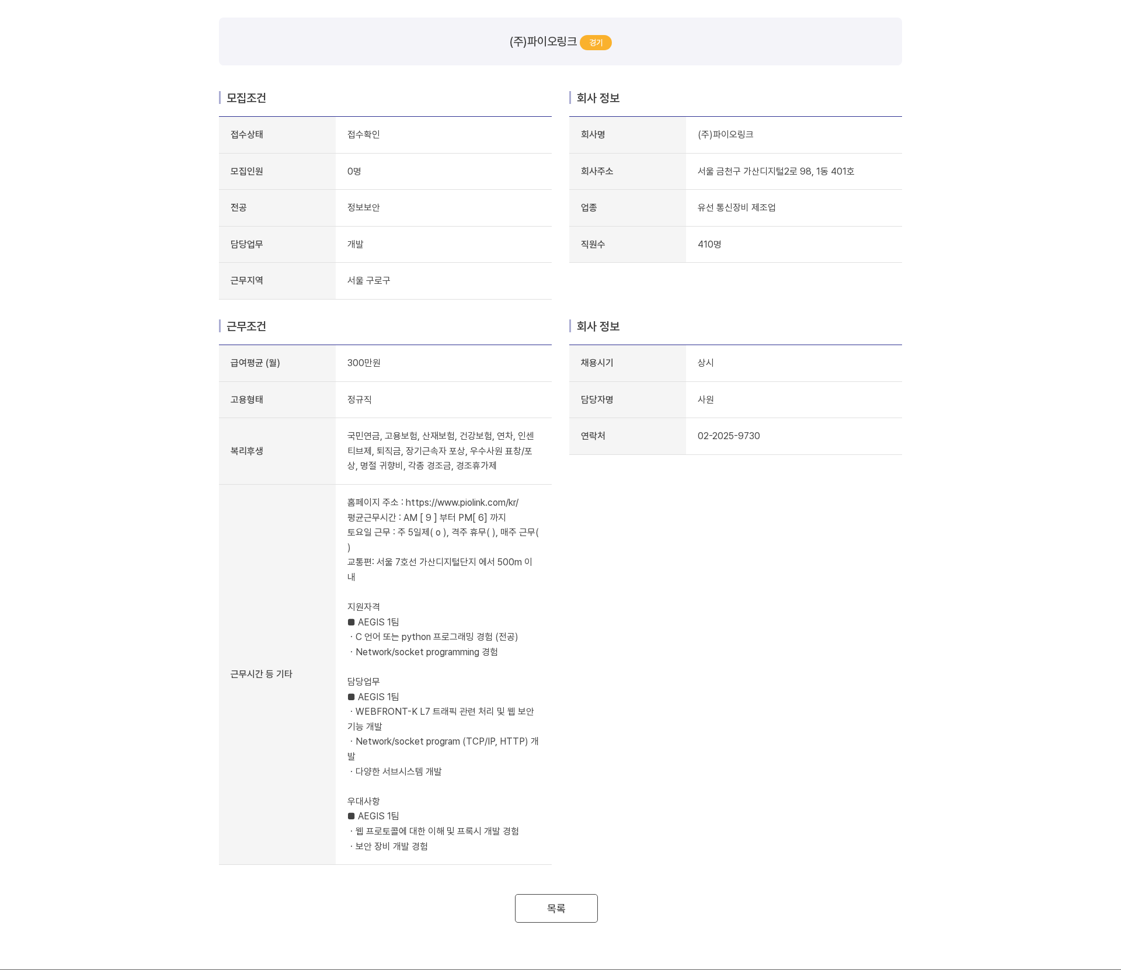The image size is (1121, 970).
Task: Click the 근무시간 등 기타 label
Action: click(261, 674)
